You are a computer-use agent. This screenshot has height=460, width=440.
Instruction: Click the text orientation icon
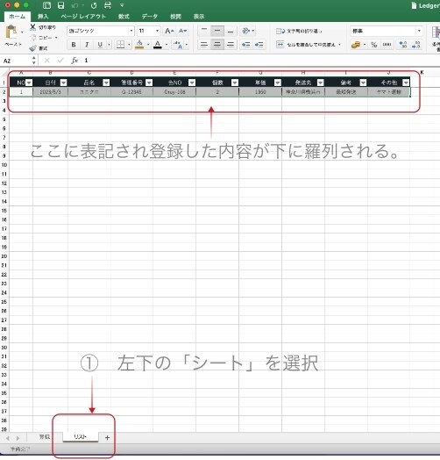click(245, 31)
